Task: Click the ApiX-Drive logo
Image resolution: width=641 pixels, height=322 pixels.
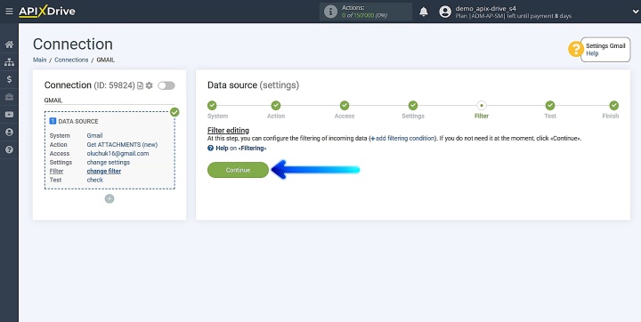Action: point(47,12)
